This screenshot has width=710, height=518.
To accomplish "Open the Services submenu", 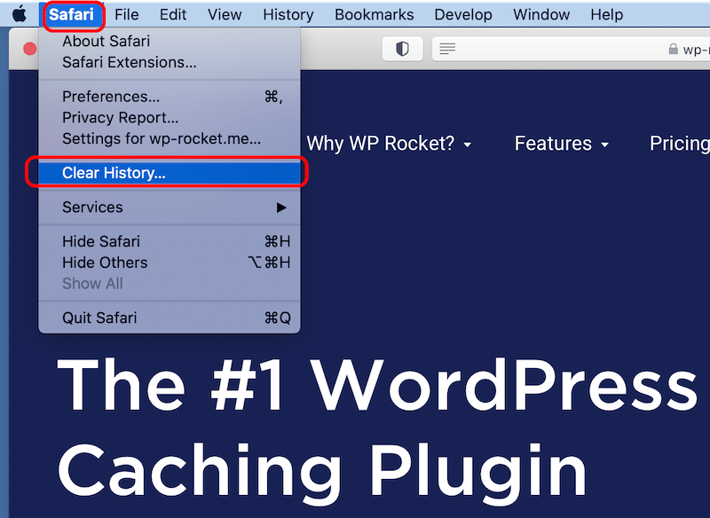I will (92, 207).
